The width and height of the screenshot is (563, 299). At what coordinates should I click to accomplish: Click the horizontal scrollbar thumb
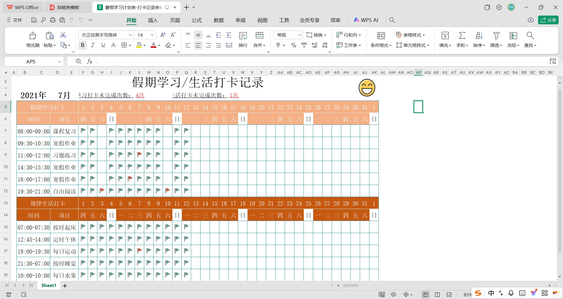point(350,286)
